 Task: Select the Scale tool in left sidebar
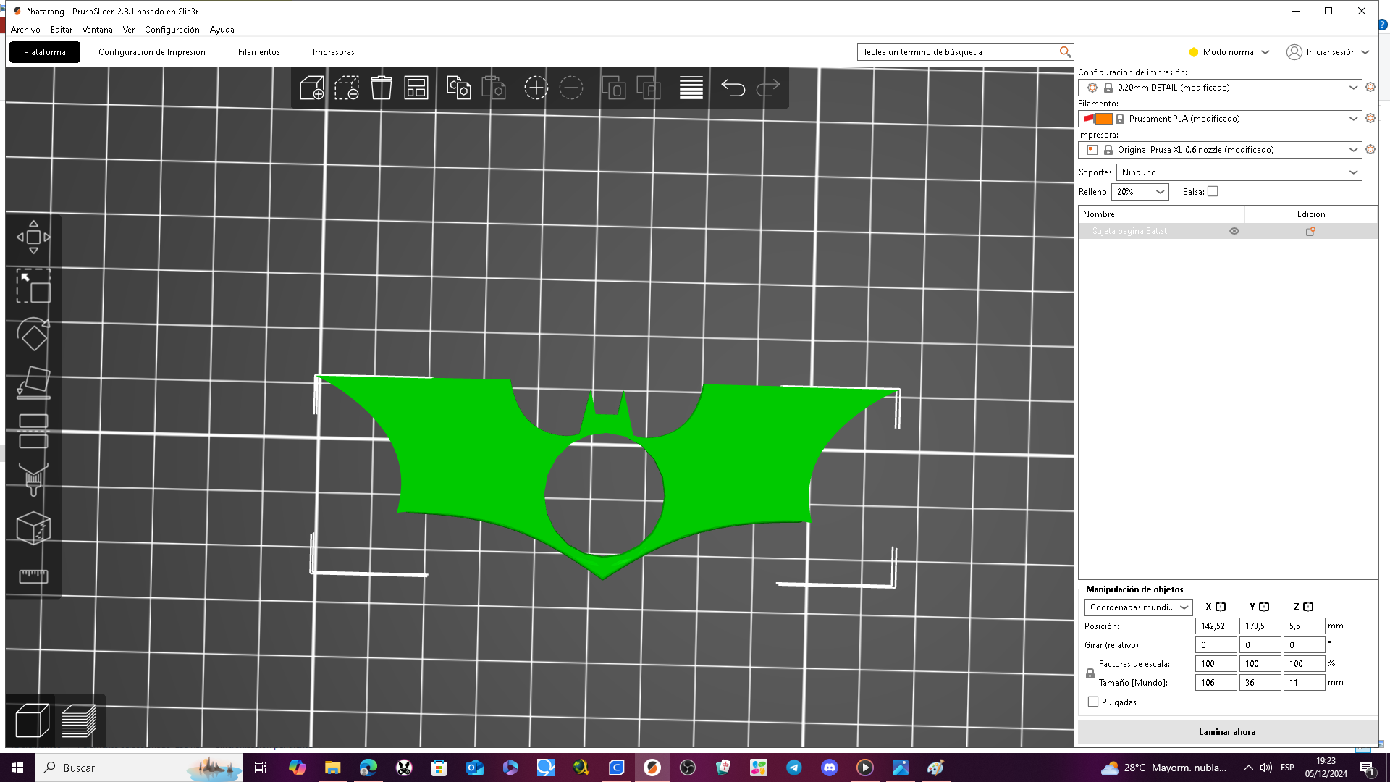point(33,286)
